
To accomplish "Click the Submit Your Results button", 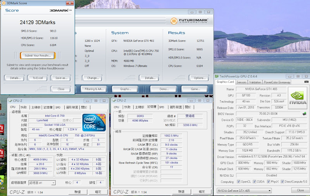I will [38, 55].
